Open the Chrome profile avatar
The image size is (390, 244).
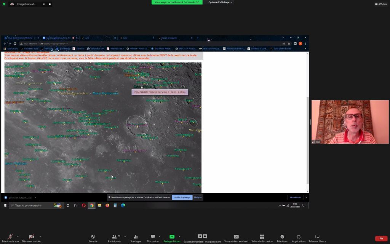point(300,43)
